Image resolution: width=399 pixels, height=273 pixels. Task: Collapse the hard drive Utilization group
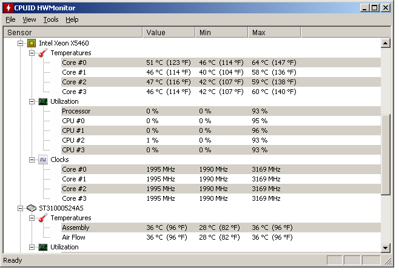32,247
